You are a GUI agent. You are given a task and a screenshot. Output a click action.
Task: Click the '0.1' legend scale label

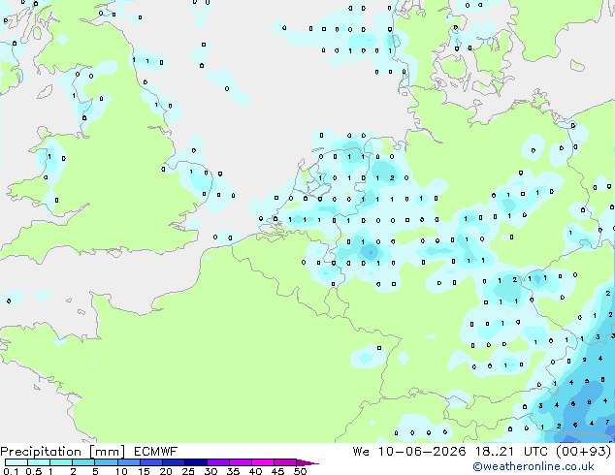11,471
